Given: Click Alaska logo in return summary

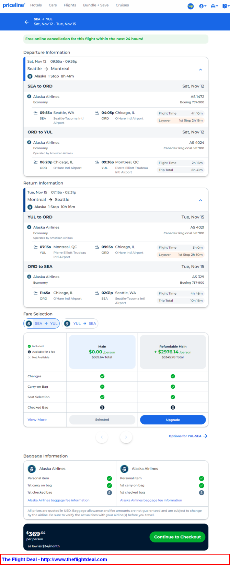Looking at the screenshot, I should pos(30,207).
